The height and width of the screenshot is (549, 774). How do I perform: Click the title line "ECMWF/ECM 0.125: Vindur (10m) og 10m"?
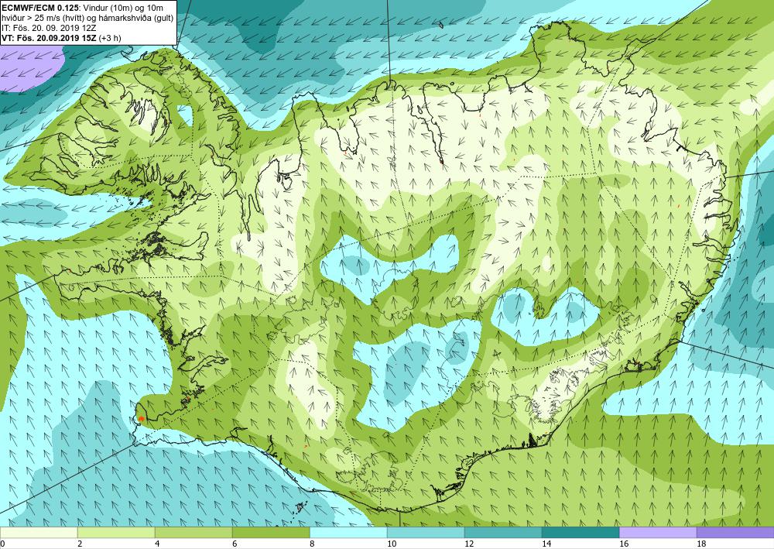click(x=83, y=8)
